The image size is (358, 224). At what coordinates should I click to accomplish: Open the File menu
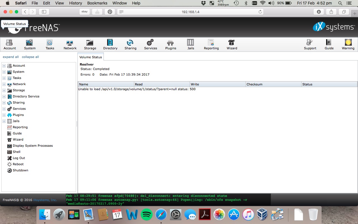coord(35,3)
